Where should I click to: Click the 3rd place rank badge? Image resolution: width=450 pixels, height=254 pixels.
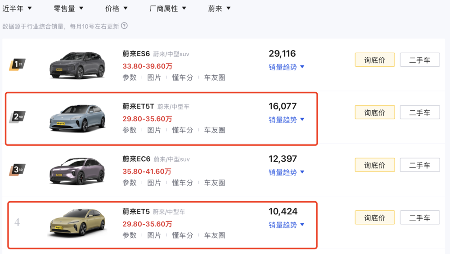(17, 170)
